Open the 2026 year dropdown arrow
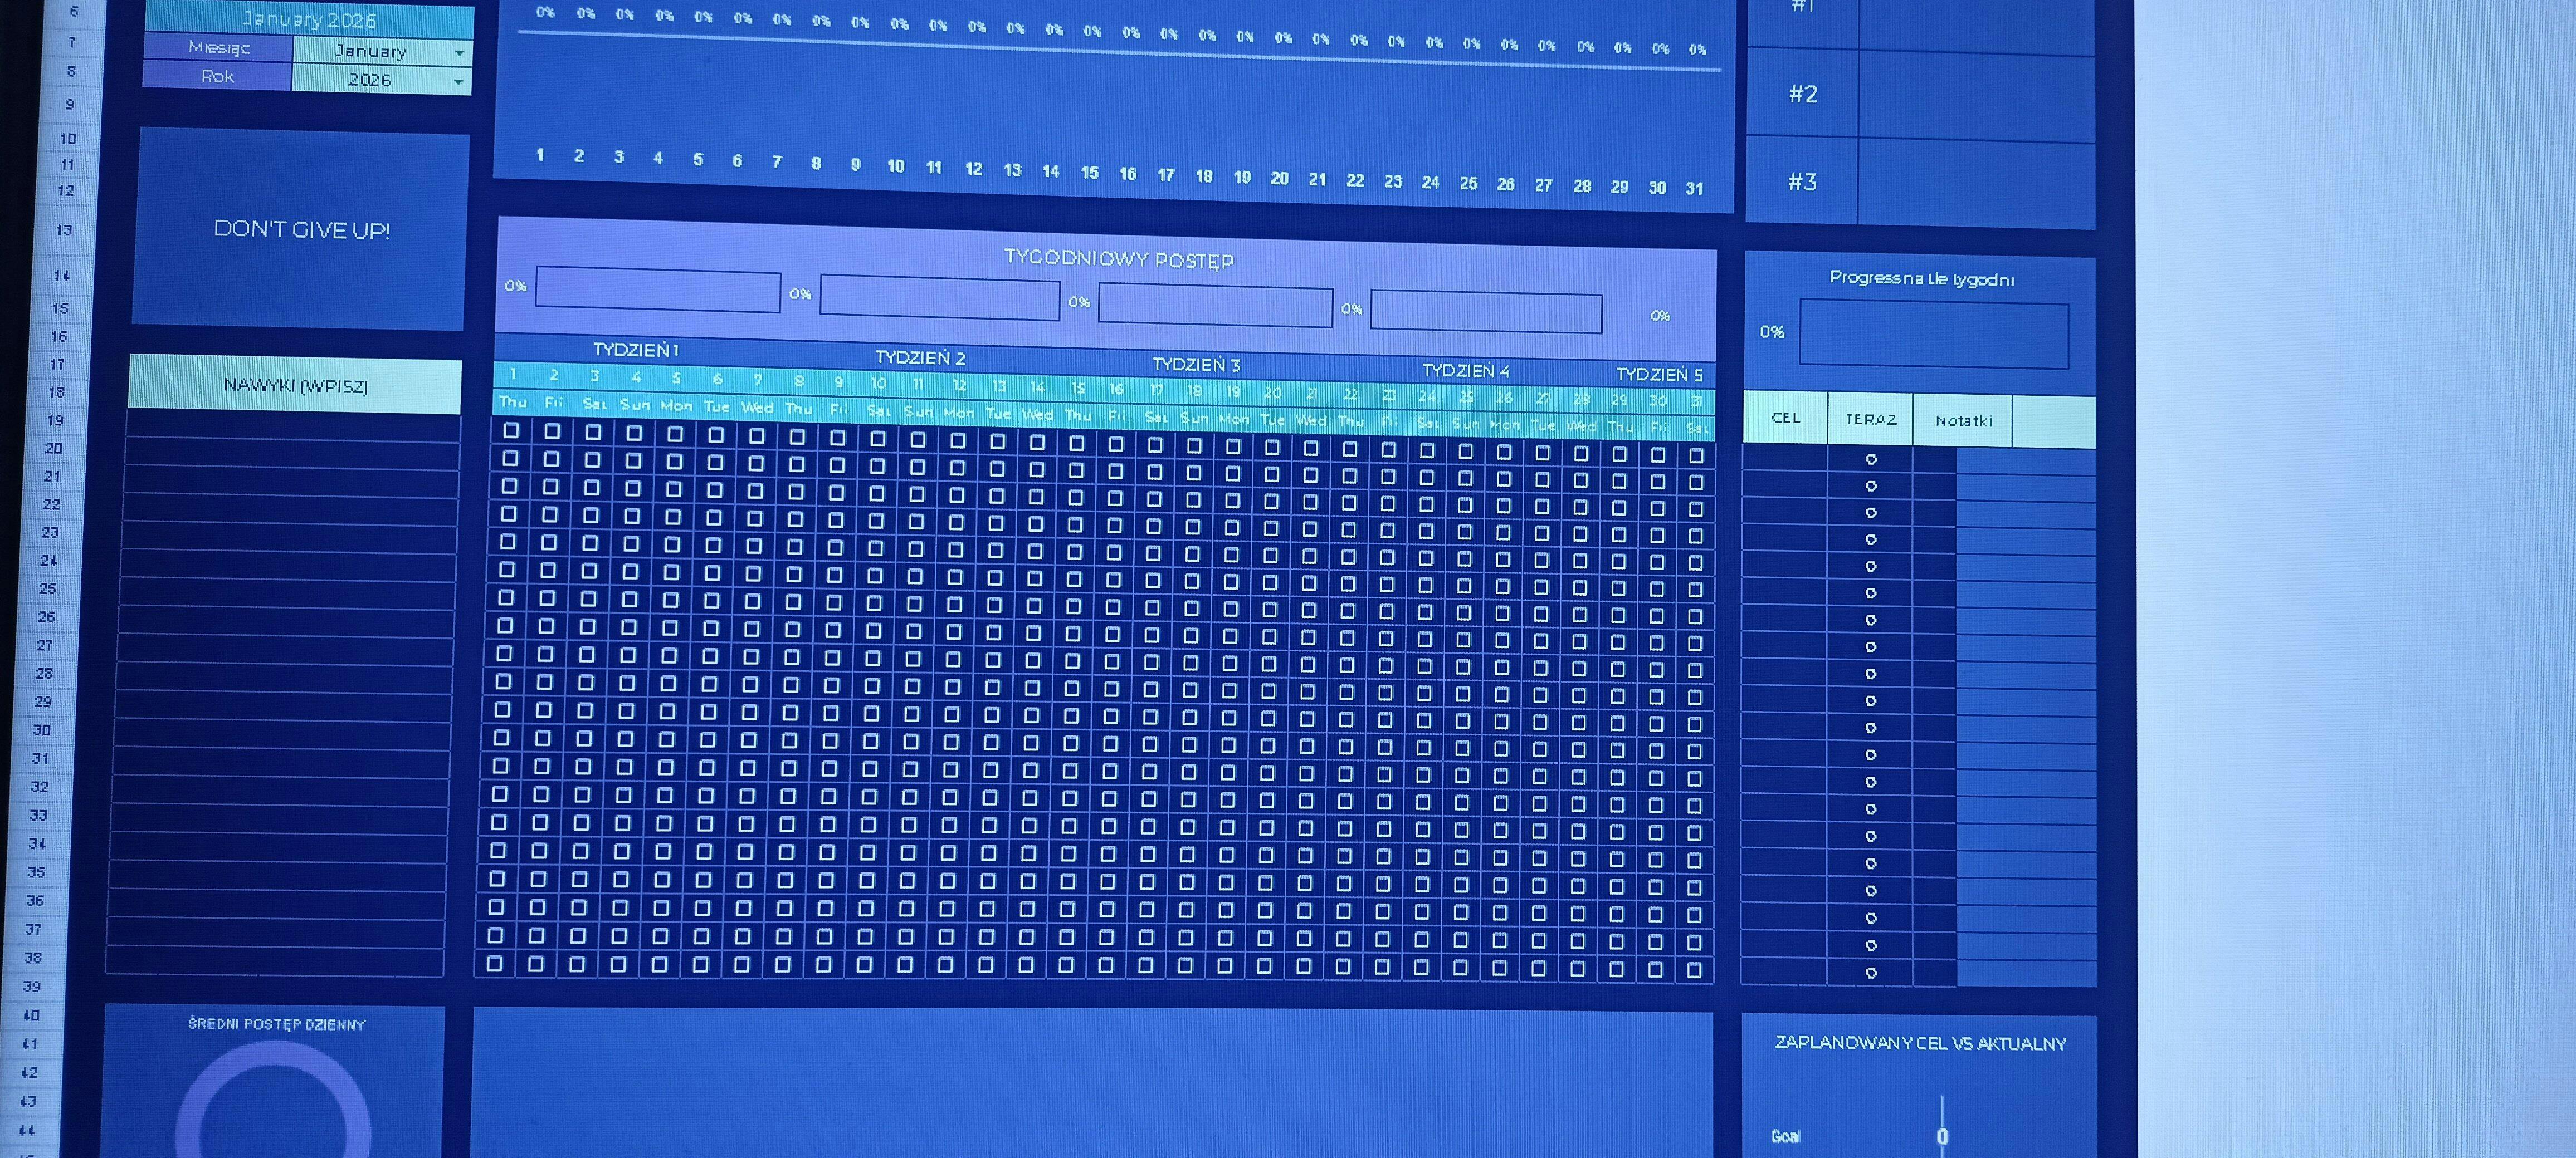This screenshot has height=1158, width=2576. click(x=458, y=81)
